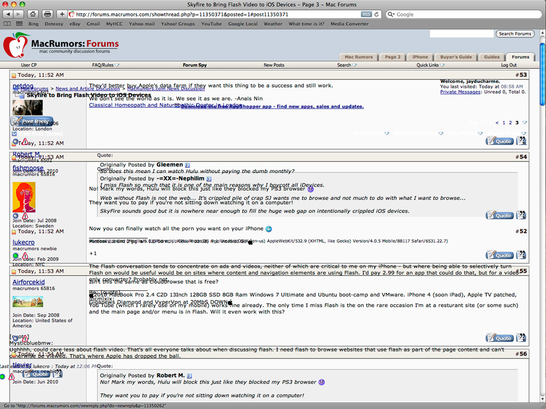Image resolution: width=546 pixels, height=409 pixels.
Task: Click the view-post arrow next to Gleemen
Action: (x=187, y=165)
